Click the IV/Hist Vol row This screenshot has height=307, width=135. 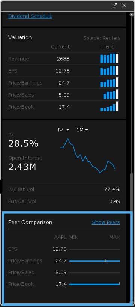pyautogui.click(x=64, y=189)
